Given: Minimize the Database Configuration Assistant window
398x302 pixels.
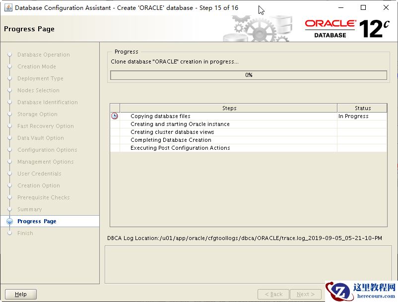Looking at the screenshot, I should point(341,7).
